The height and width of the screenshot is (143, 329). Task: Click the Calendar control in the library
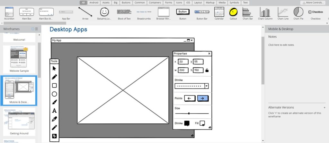(x=219, y=13)
